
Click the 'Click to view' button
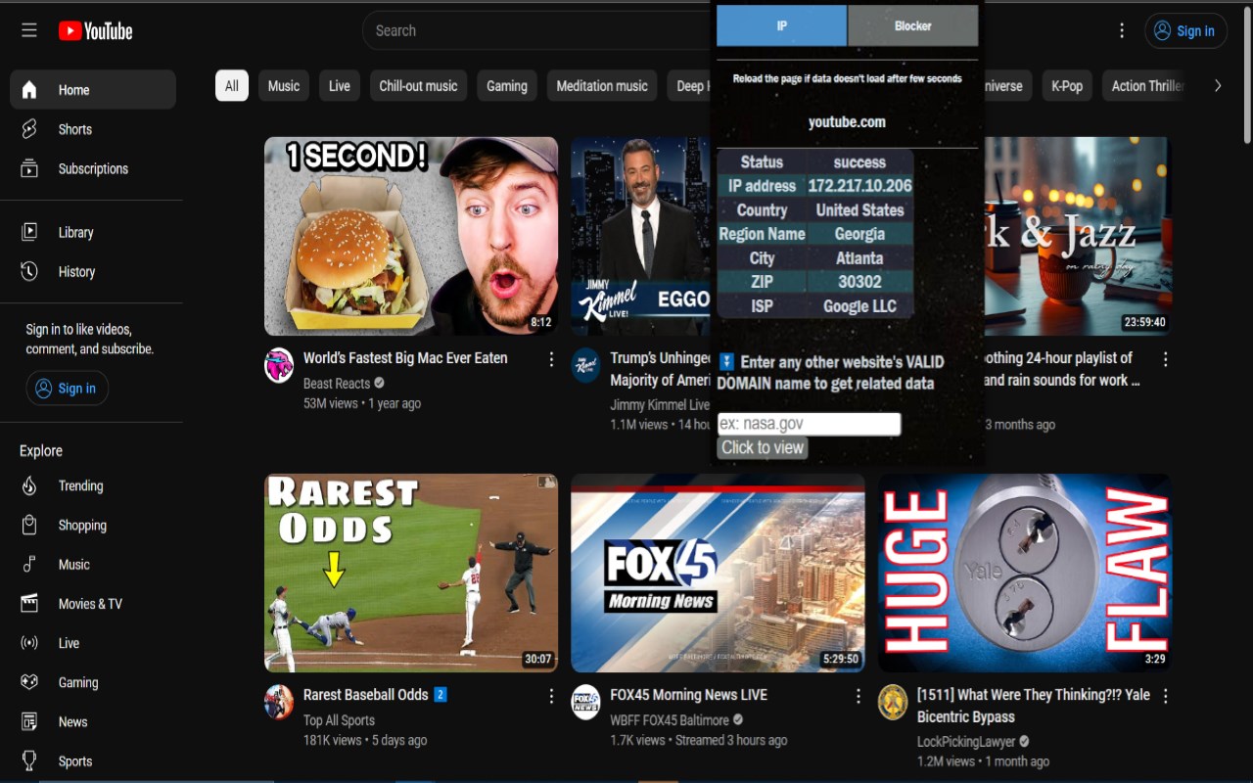click(763, 447)
